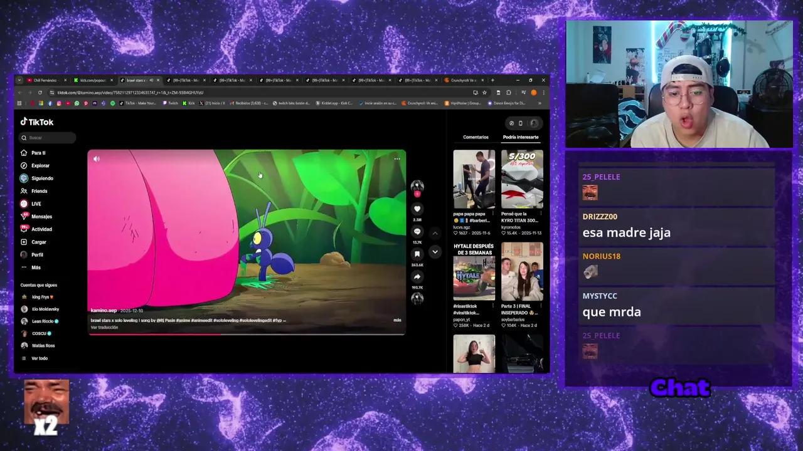
Task: Share video with arrow icon
Action: (x=417, y=277)
